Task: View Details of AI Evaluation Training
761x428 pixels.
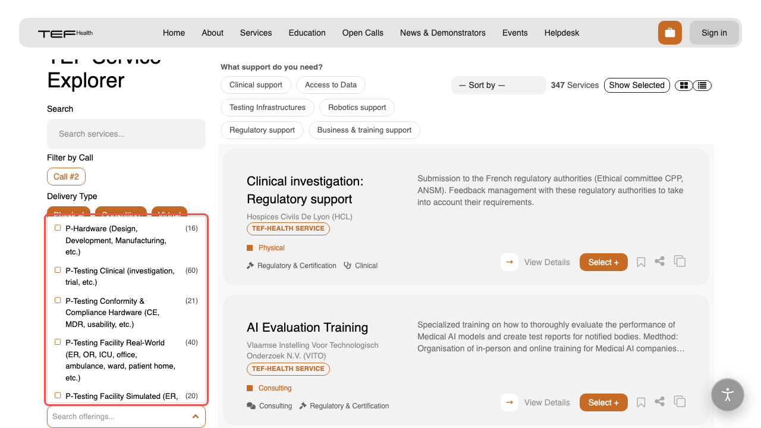Action: [x=547, y=402]
